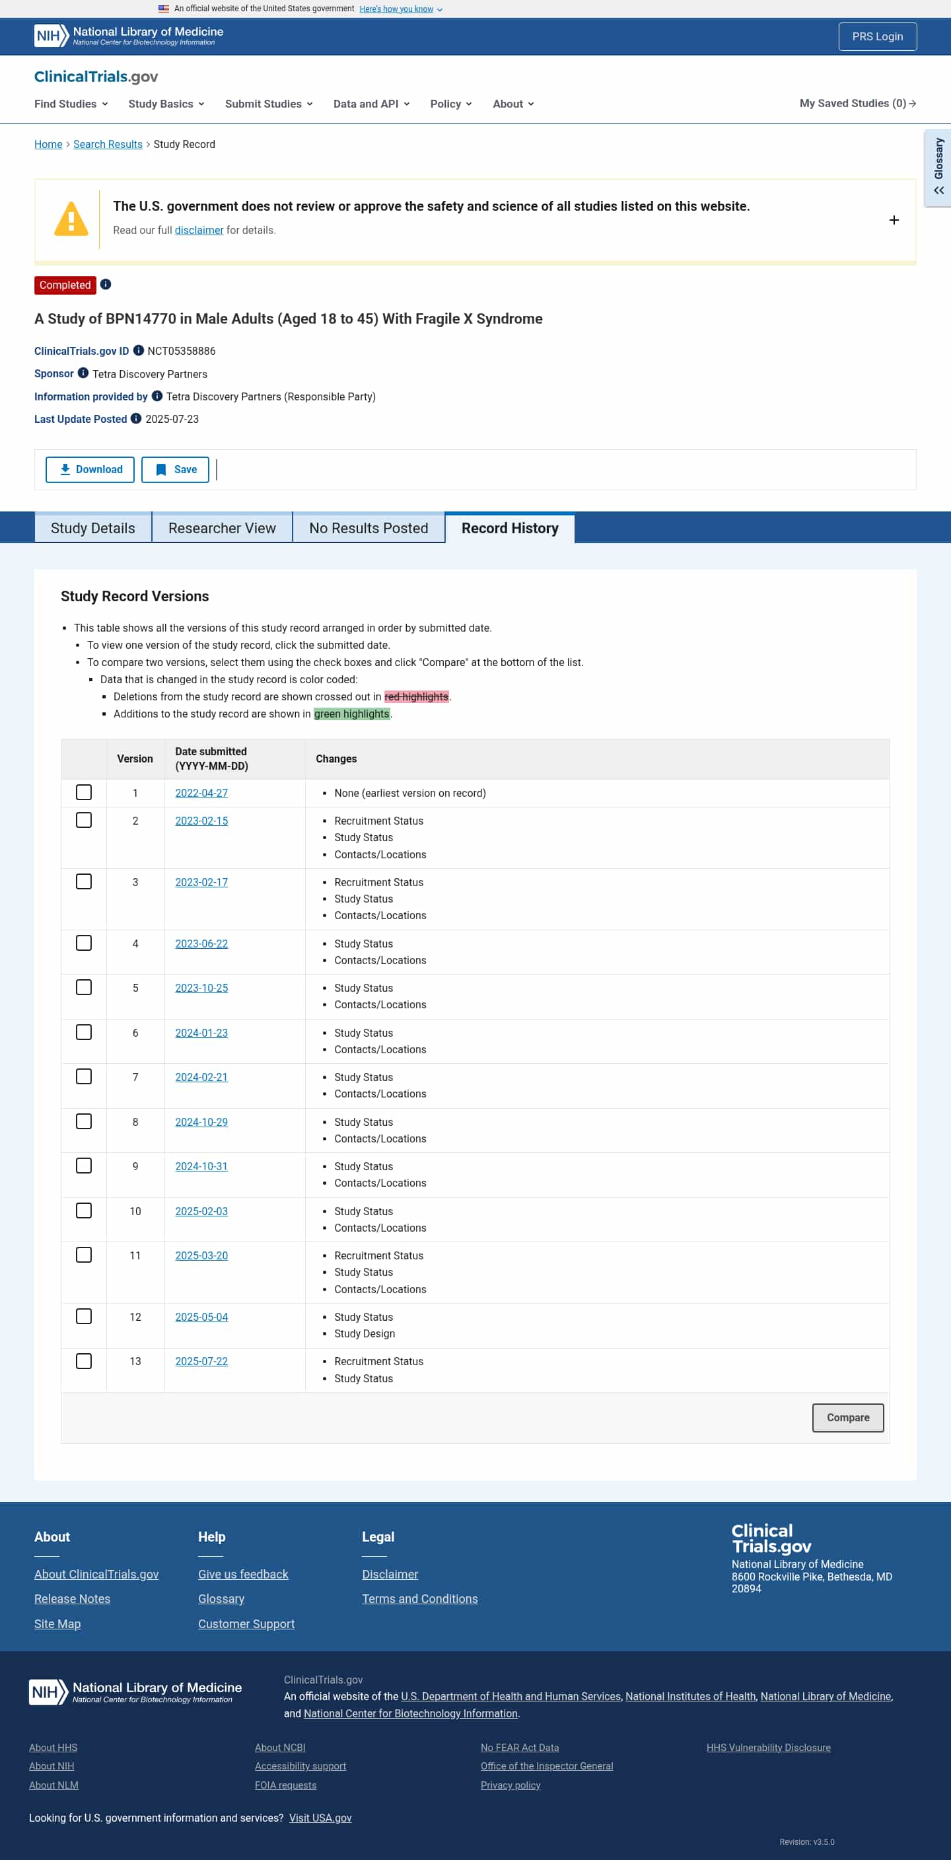Screen dimensions: 951x1860
Task: Tick the checkbox for version 13
Action: [84, 1361]
